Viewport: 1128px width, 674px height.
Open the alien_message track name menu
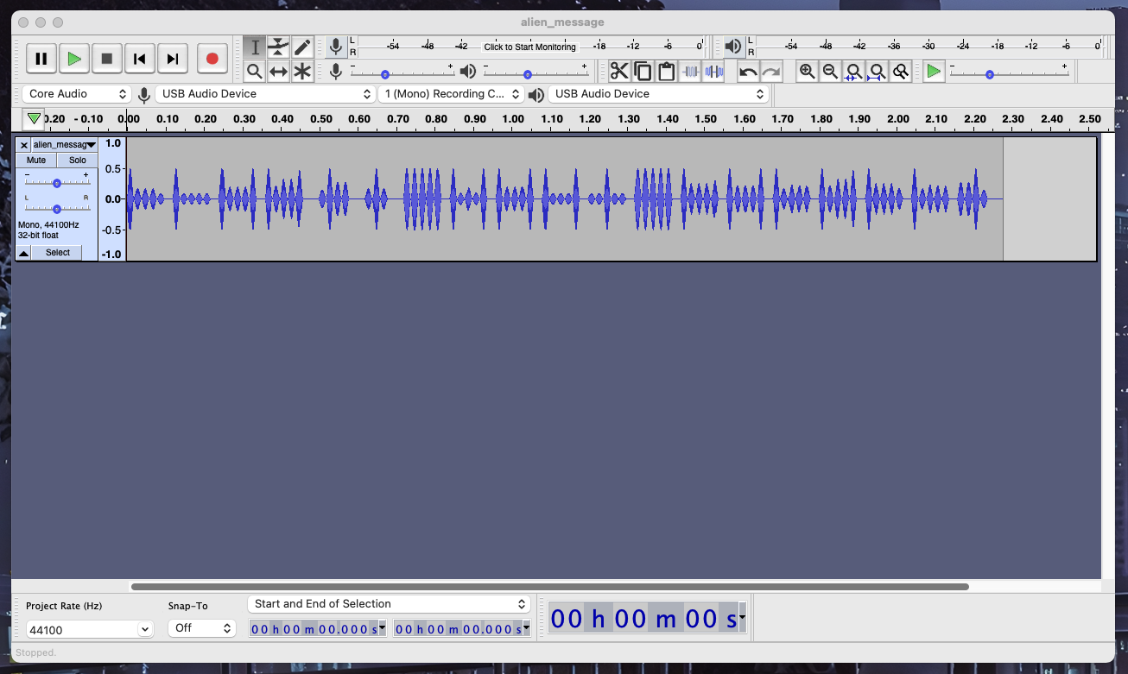(65, 145)
